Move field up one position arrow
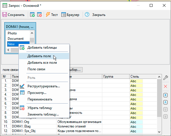The image size is (171, 136). click(166, 102)
